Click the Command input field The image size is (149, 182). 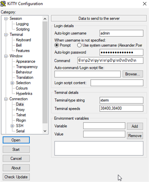[x=110, y=60]
